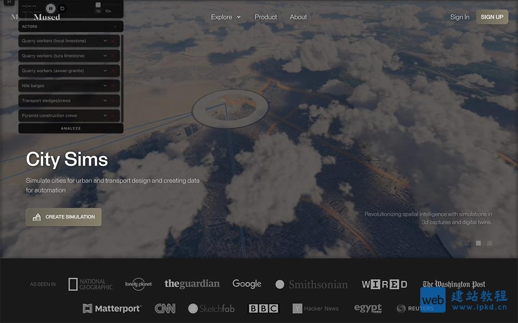The height and width of the screenshot is (323, 518).
Task: Go to the first carousel slide
Action: (x=467, y=243)
